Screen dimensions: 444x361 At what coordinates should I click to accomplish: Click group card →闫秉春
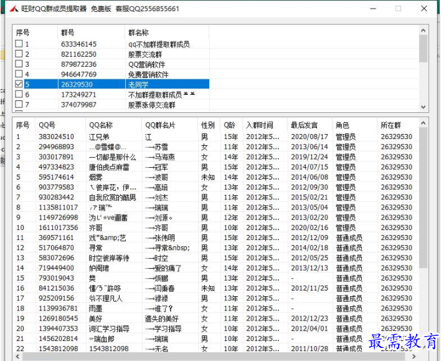[160, 289]
